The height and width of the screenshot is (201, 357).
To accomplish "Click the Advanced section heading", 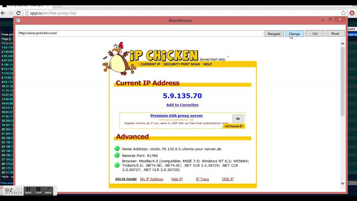I will (x=132, y=137).
